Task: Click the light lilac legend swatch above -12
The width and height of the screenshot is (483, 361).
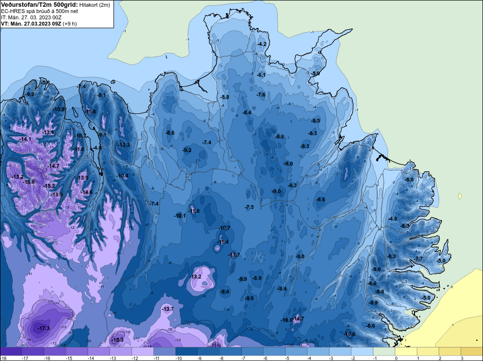Action: point(142,351)
